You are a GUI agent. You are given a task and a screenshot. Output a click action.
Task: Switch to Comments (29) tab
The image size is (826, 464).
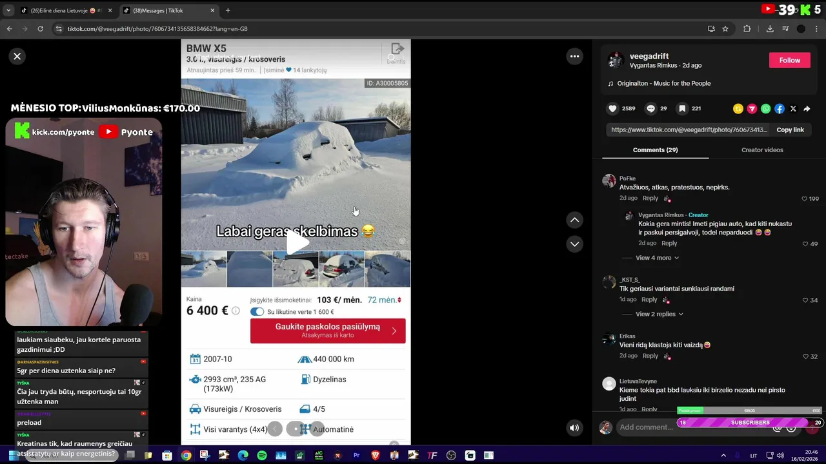point(655,150)
